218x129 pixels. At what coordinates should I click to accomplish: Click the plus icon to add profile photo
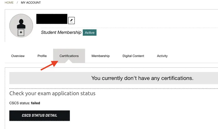coord(21,33)
